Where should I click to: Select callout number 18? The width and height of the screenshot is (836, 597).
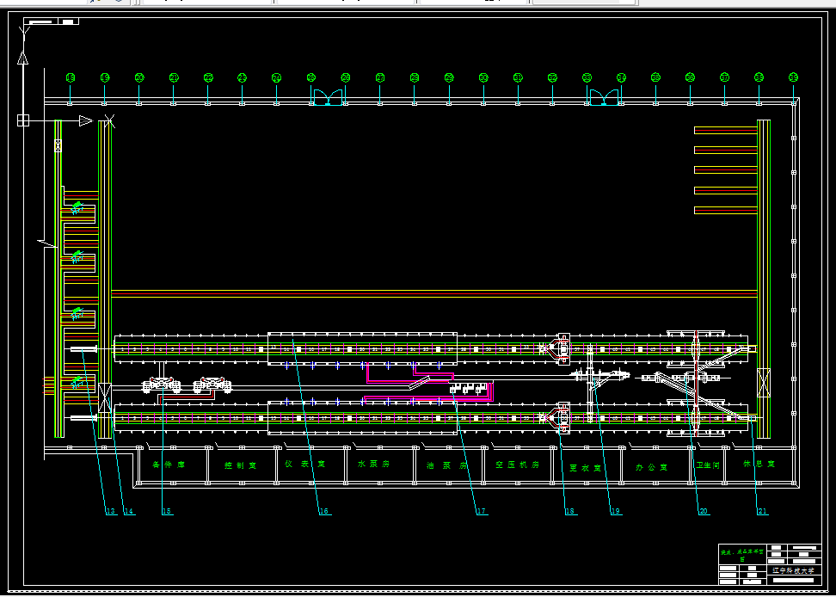tap(570, 511)
